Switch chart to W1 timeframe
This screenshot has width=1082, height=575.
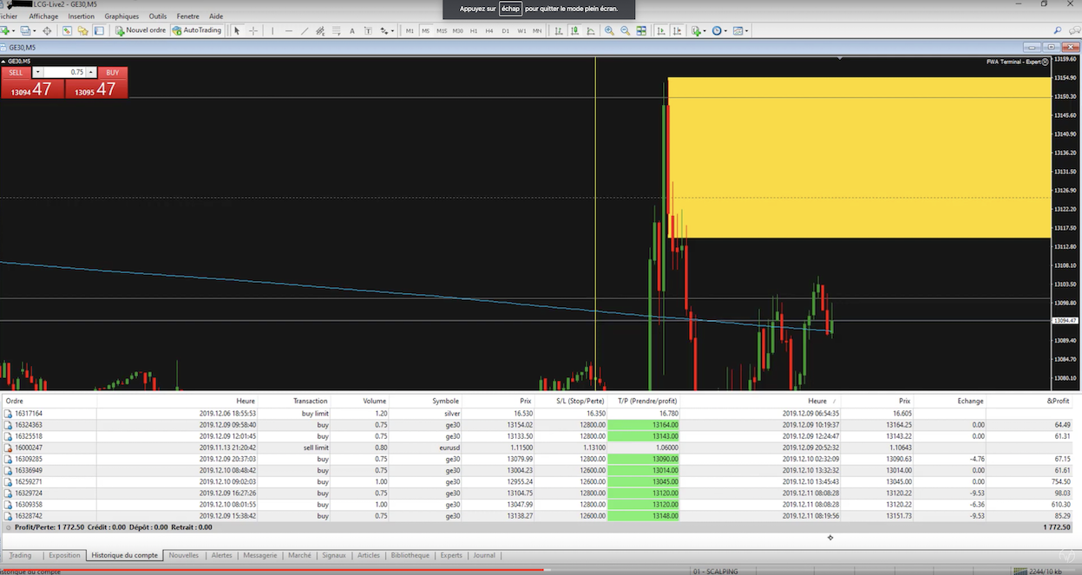pos(521,30)
